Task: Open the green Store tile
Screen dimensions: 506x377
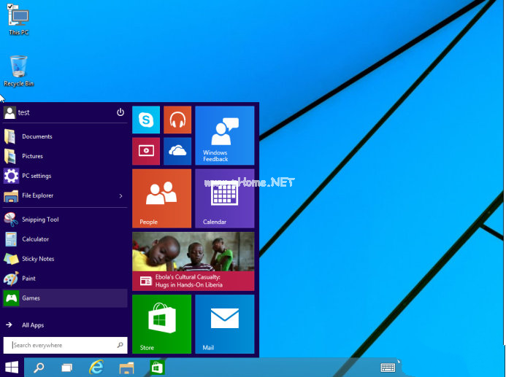Action: 161,324
